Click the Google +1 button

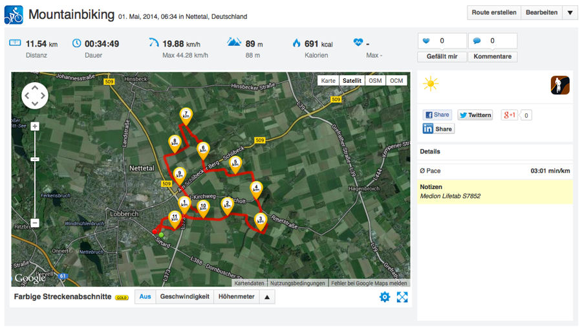[x=510, y=115]
